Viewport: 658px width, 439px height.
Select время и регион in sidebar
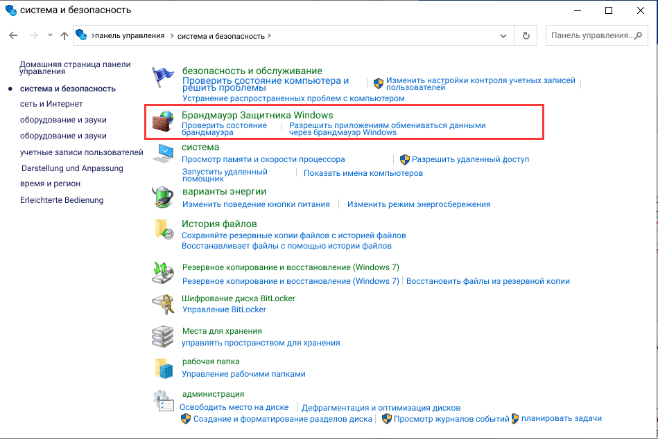tap(50, 183)
